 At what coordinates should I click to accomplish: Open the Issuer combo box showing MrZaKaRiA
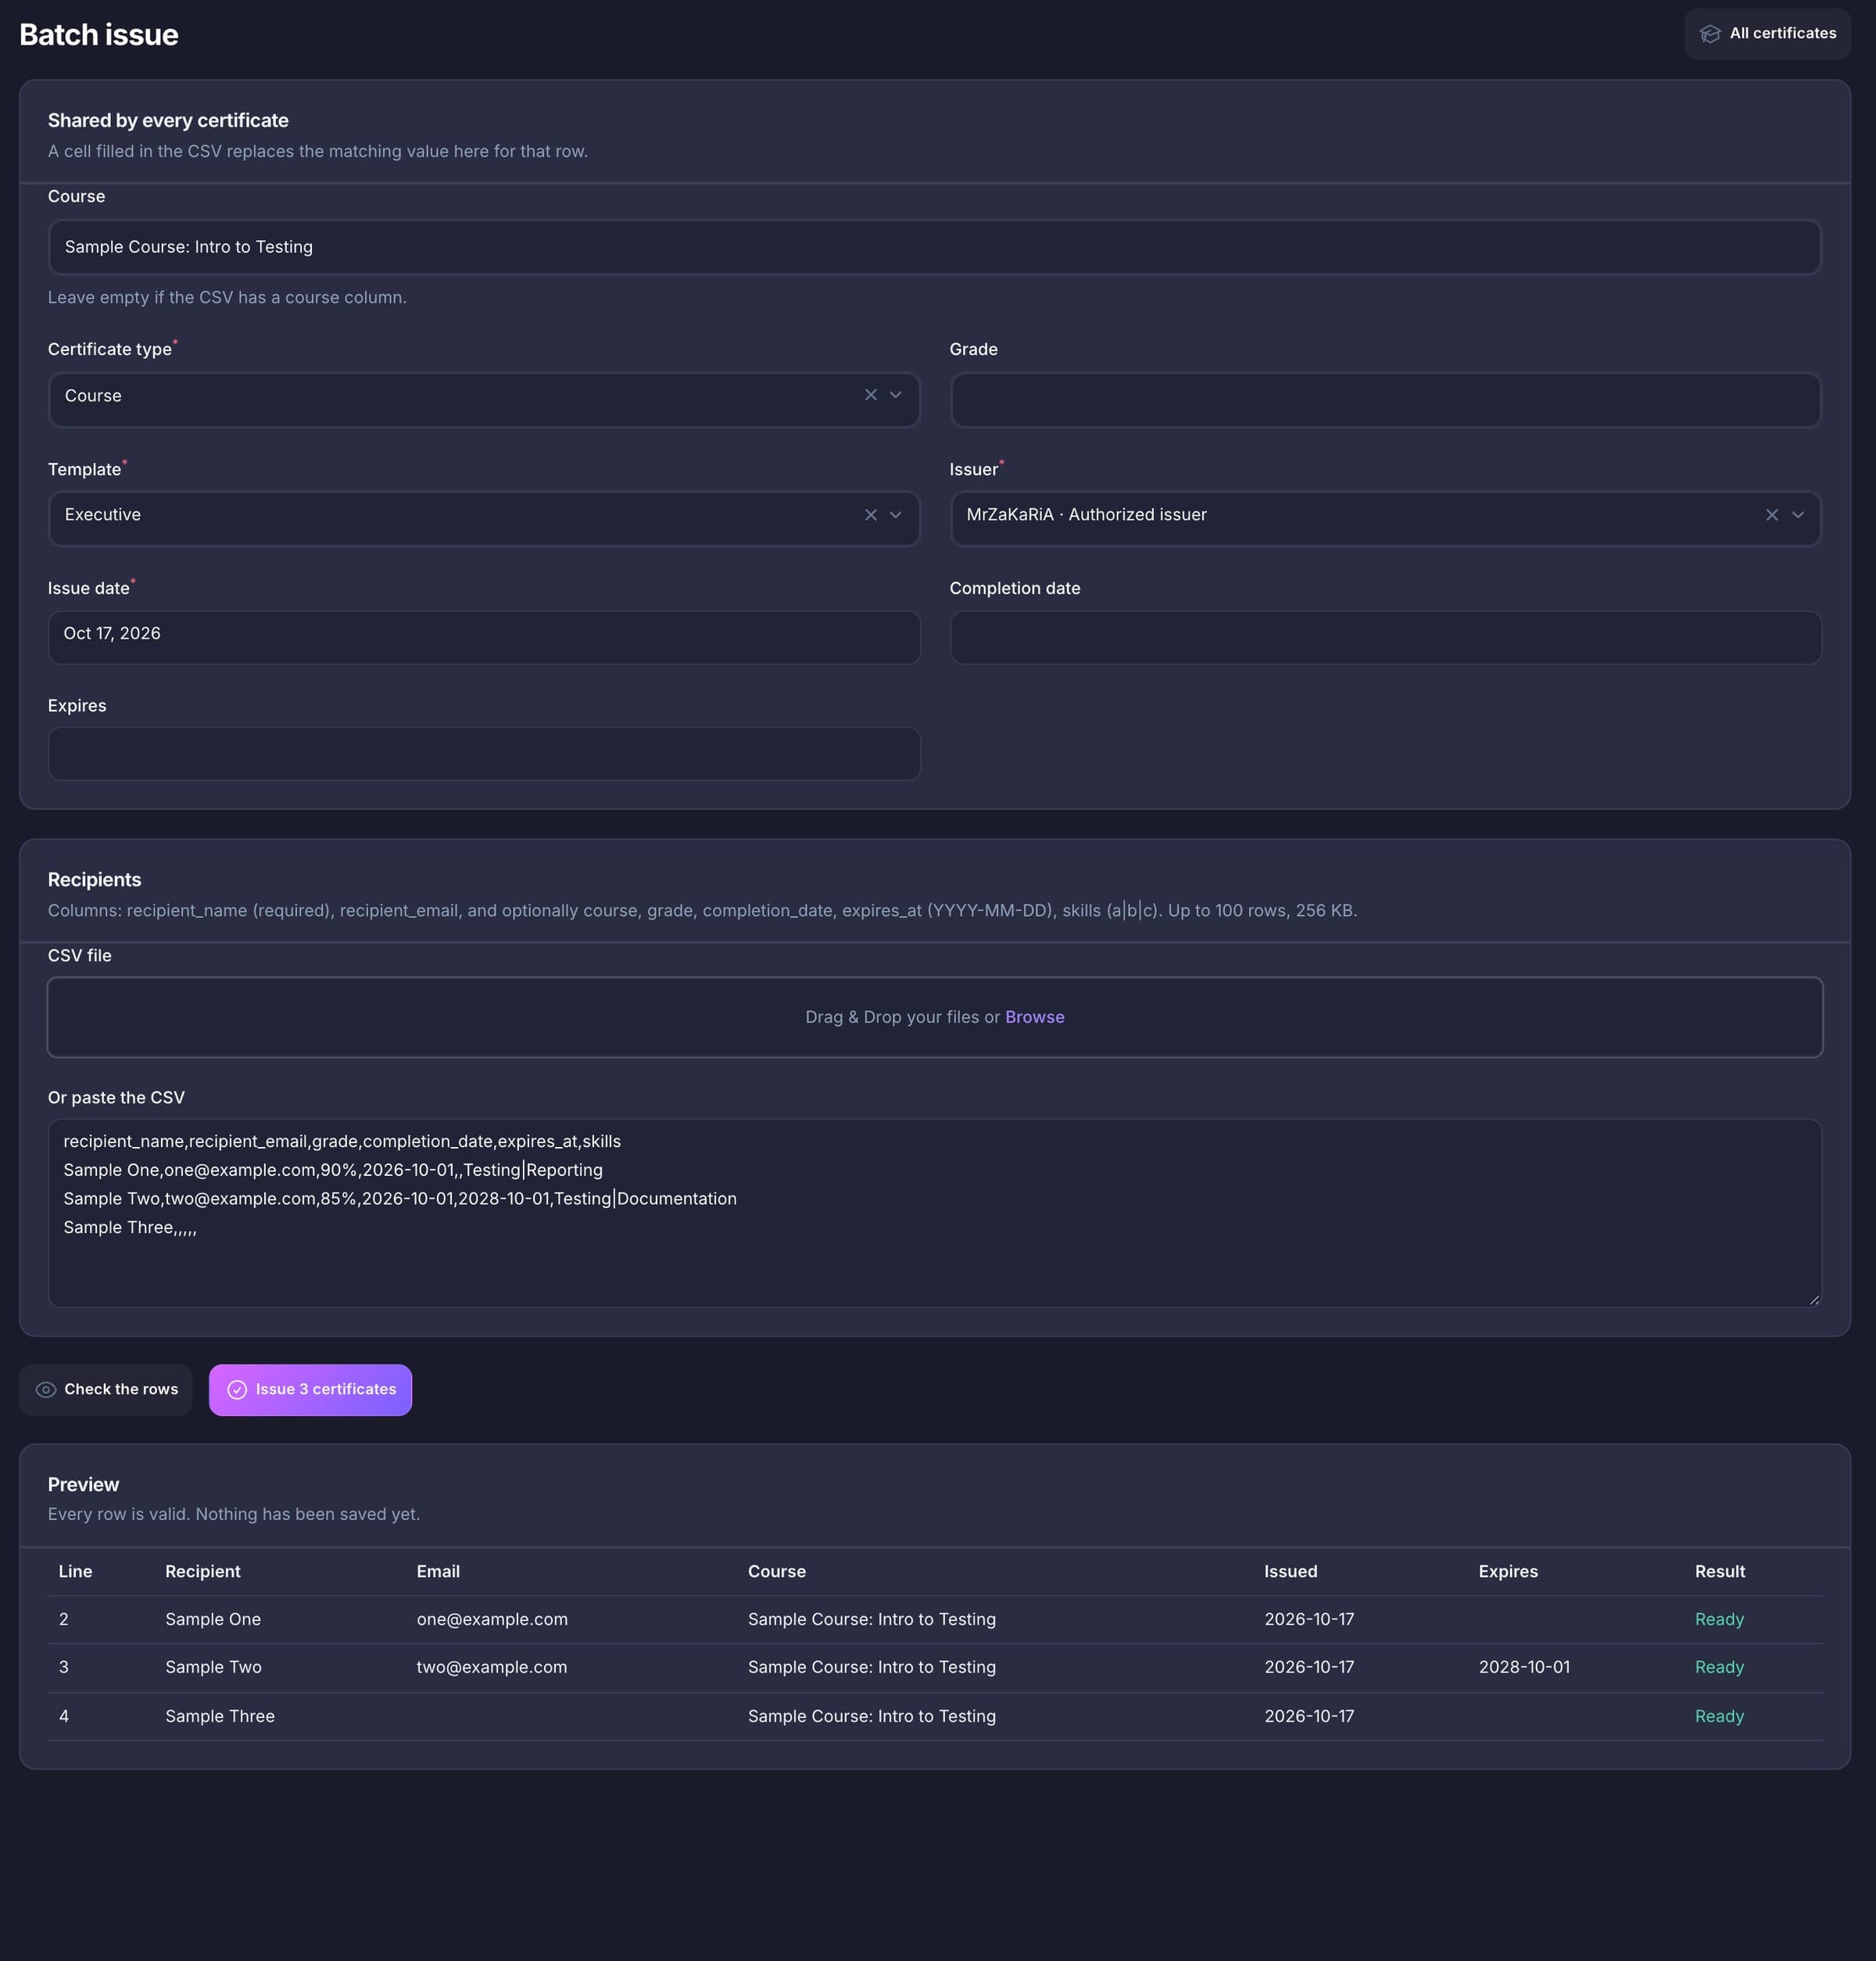[1385, 518]
